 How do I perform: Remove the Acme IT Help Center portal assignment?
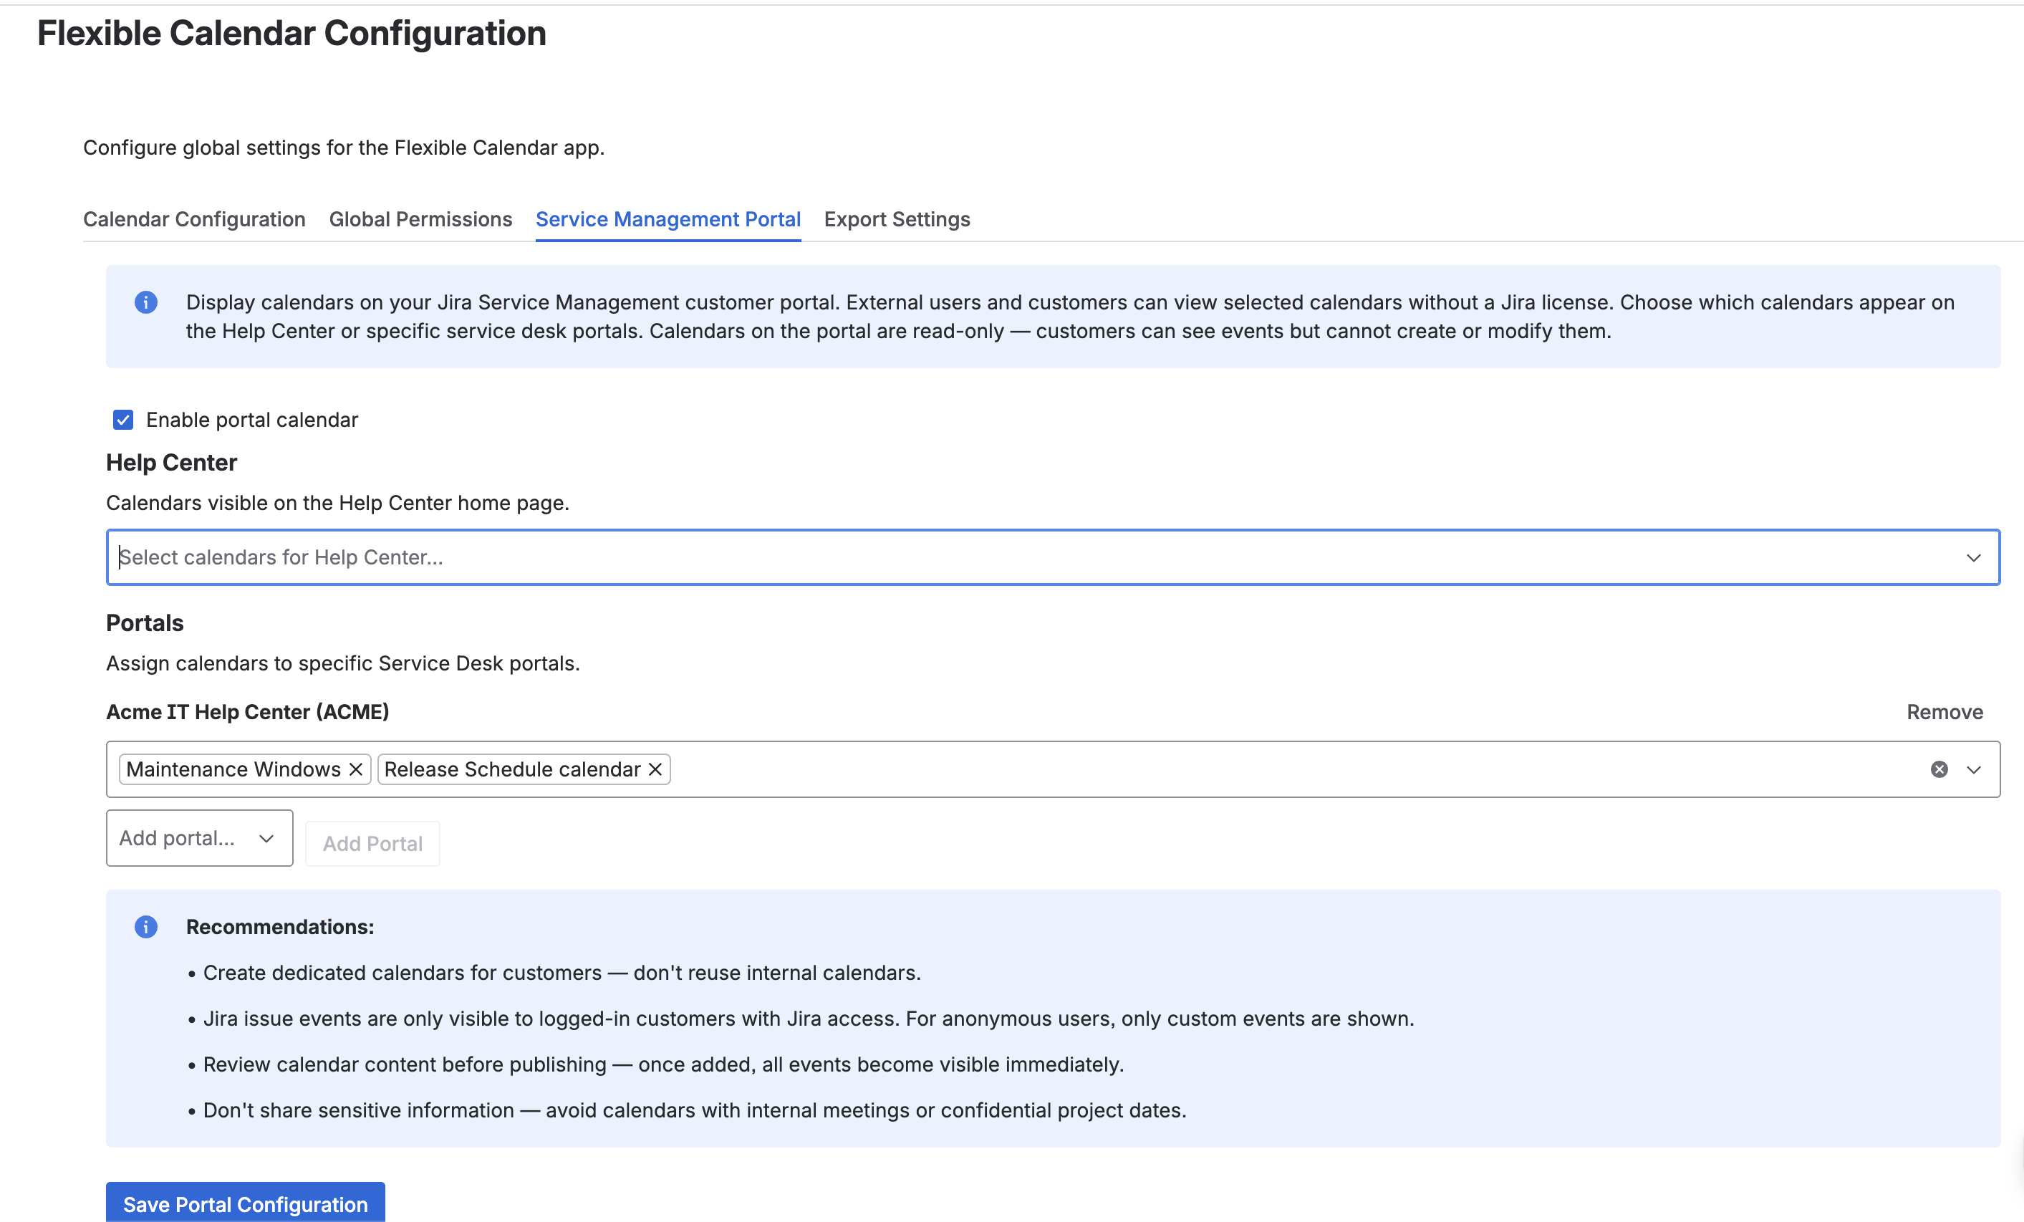coord(1945,712)
